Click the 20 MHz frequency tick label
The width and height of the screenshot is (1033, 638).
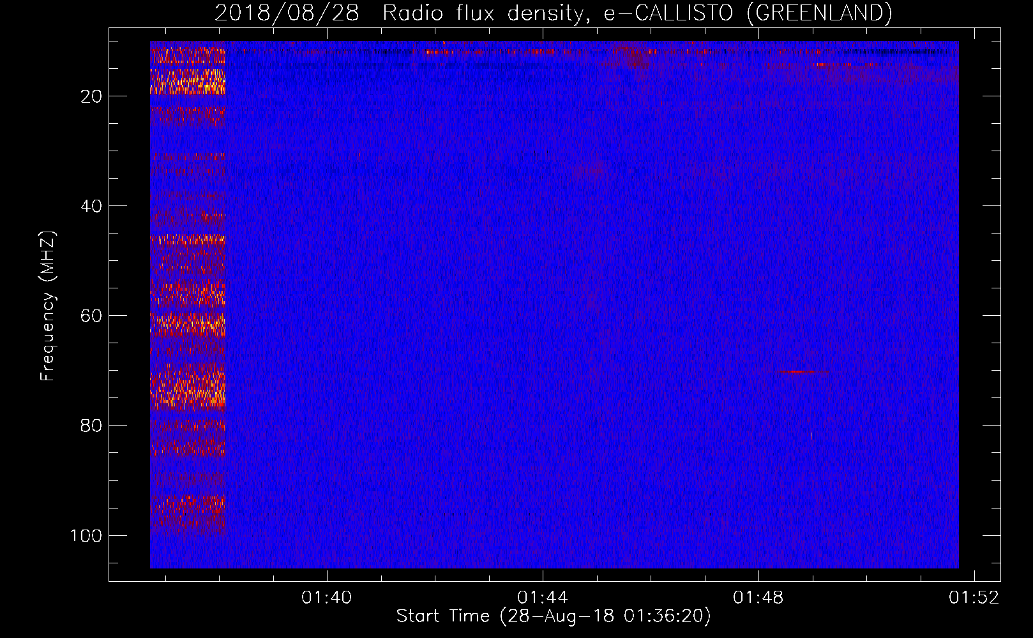pos(91,96)
